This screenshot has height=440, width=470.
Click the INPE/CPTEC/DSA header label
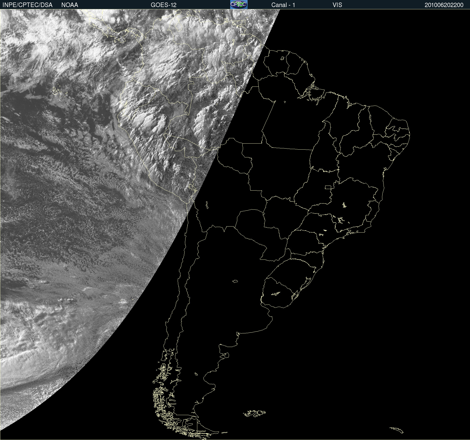pos(27,5)
